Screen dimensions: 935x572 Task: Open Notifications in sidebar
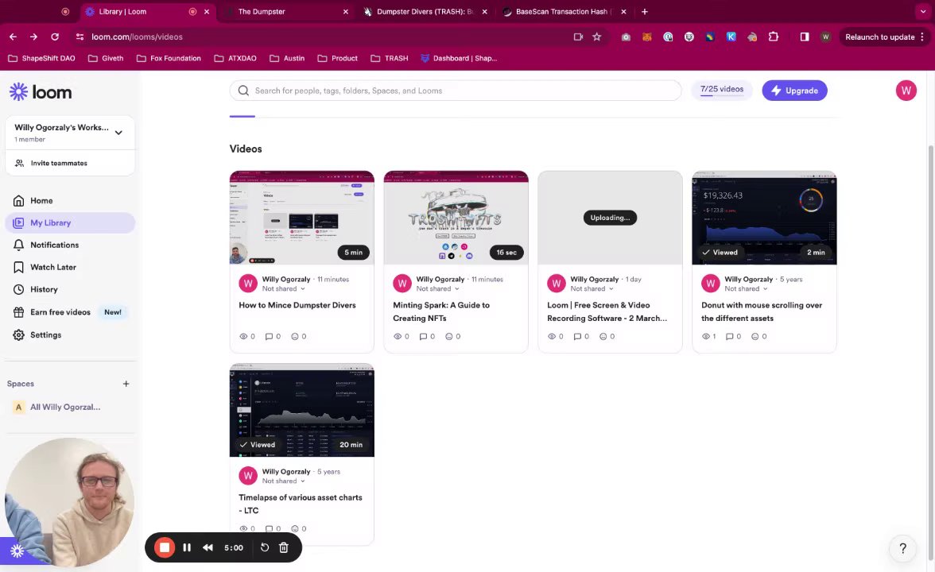[x=70, y=245]
